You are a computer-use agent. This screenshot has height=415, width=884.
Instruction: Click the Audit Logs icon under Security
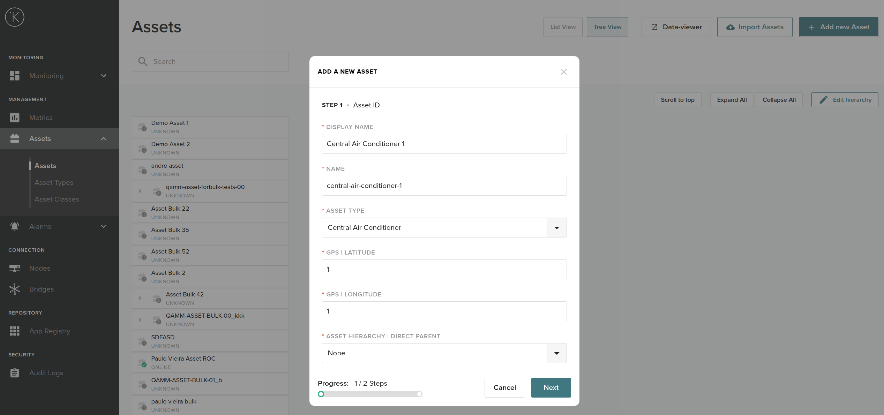[x=14, y=373]
